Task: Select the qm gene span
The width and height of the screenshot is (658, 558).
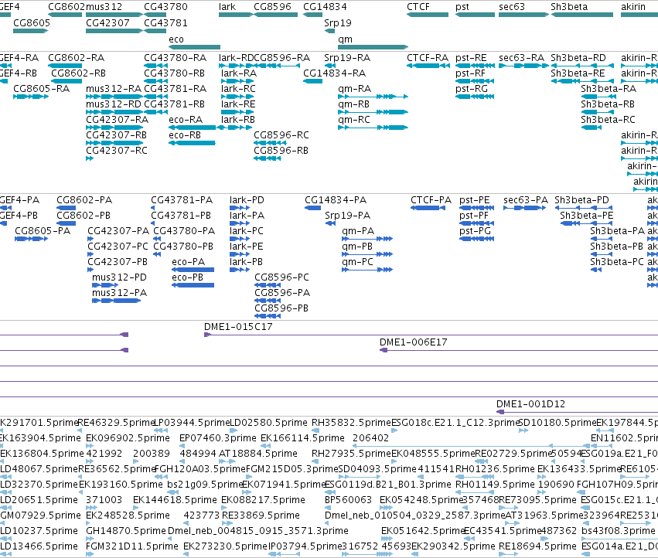Action: click(373, 47)
